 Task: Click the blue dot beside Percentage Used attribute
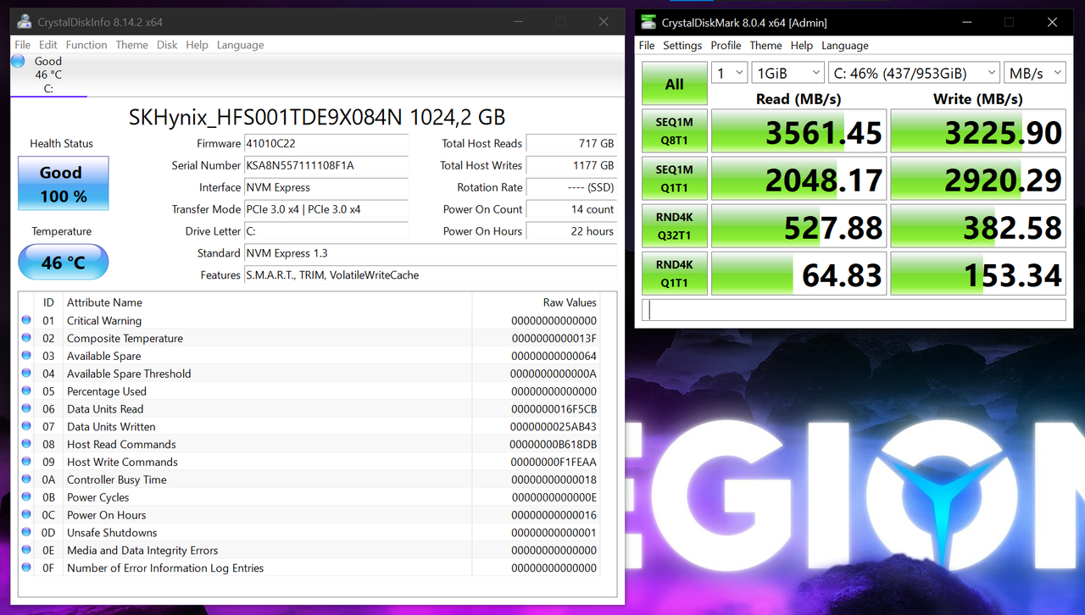coord(26,391)
